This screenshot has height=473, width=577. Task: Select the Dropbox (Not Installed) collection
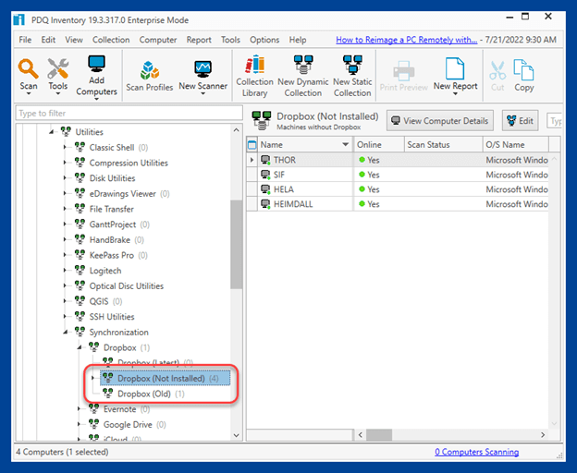click(165, 378)
